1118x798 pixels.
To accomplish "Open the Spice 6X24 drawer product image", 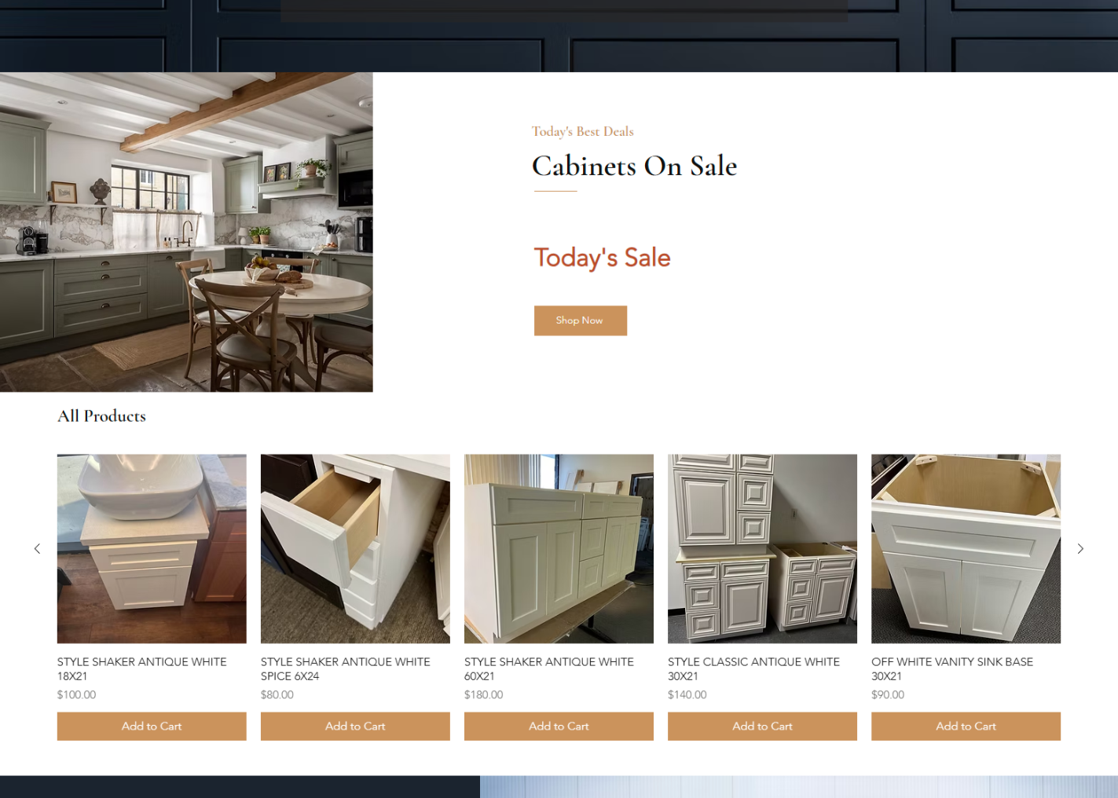I will [355, 549].
